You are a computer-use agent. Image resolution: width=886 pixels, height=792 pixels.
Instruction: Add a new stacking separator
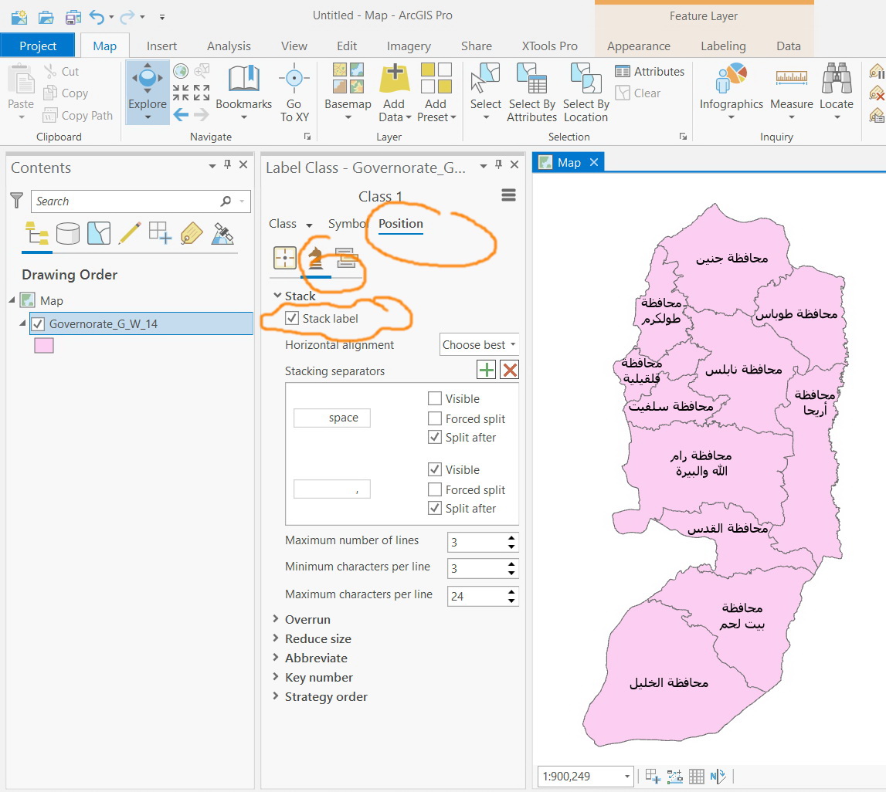click(x=487, y=371)
